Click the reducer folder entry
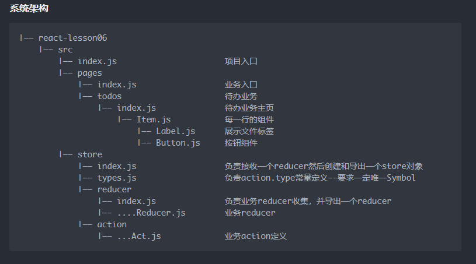 pos(114,189)
